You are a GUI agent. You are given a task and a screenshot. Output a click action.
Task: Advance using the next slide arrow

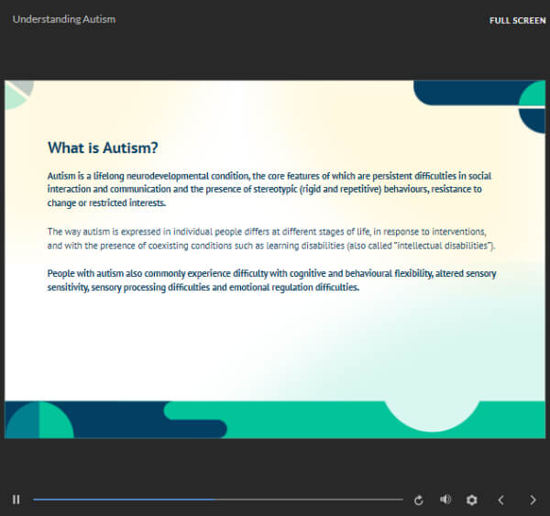533,500
